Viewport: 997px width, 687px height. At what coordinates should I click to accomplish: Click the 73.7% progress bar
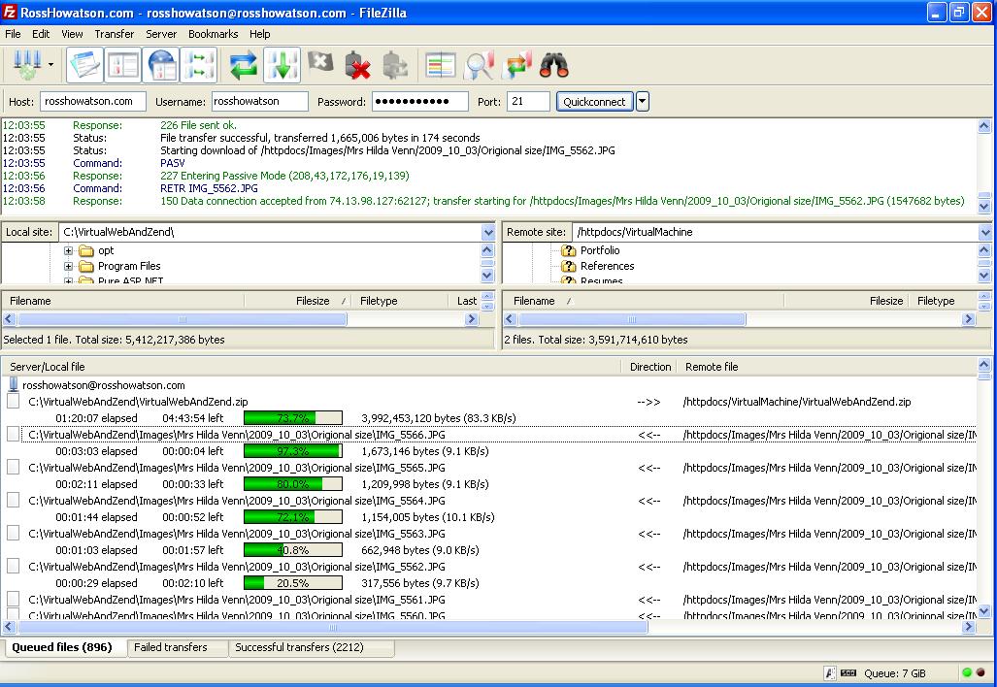293,417
